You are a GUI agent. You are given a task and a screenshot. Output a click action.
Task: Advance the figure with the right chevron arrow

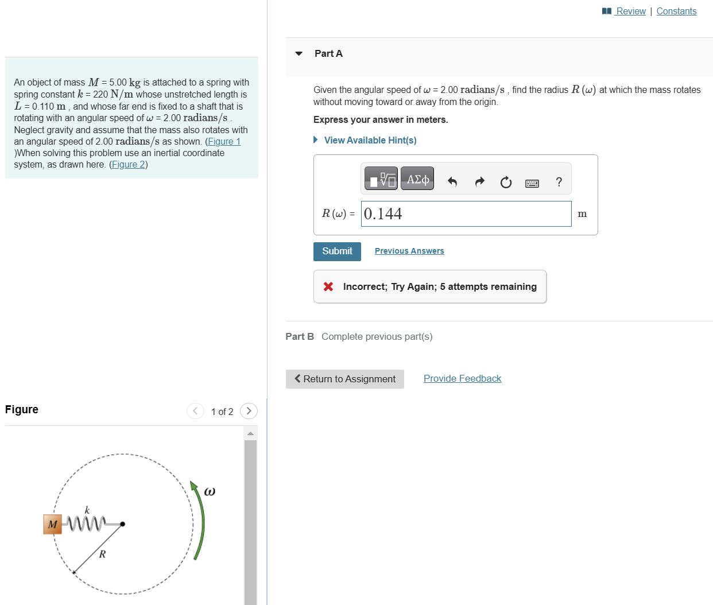tap(249, 411)
